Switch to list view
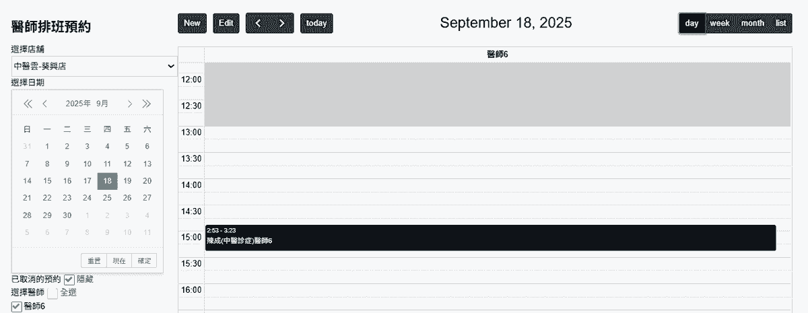Image resolution: width=808 pixels, height=313 pixels. tap(781, 24)
